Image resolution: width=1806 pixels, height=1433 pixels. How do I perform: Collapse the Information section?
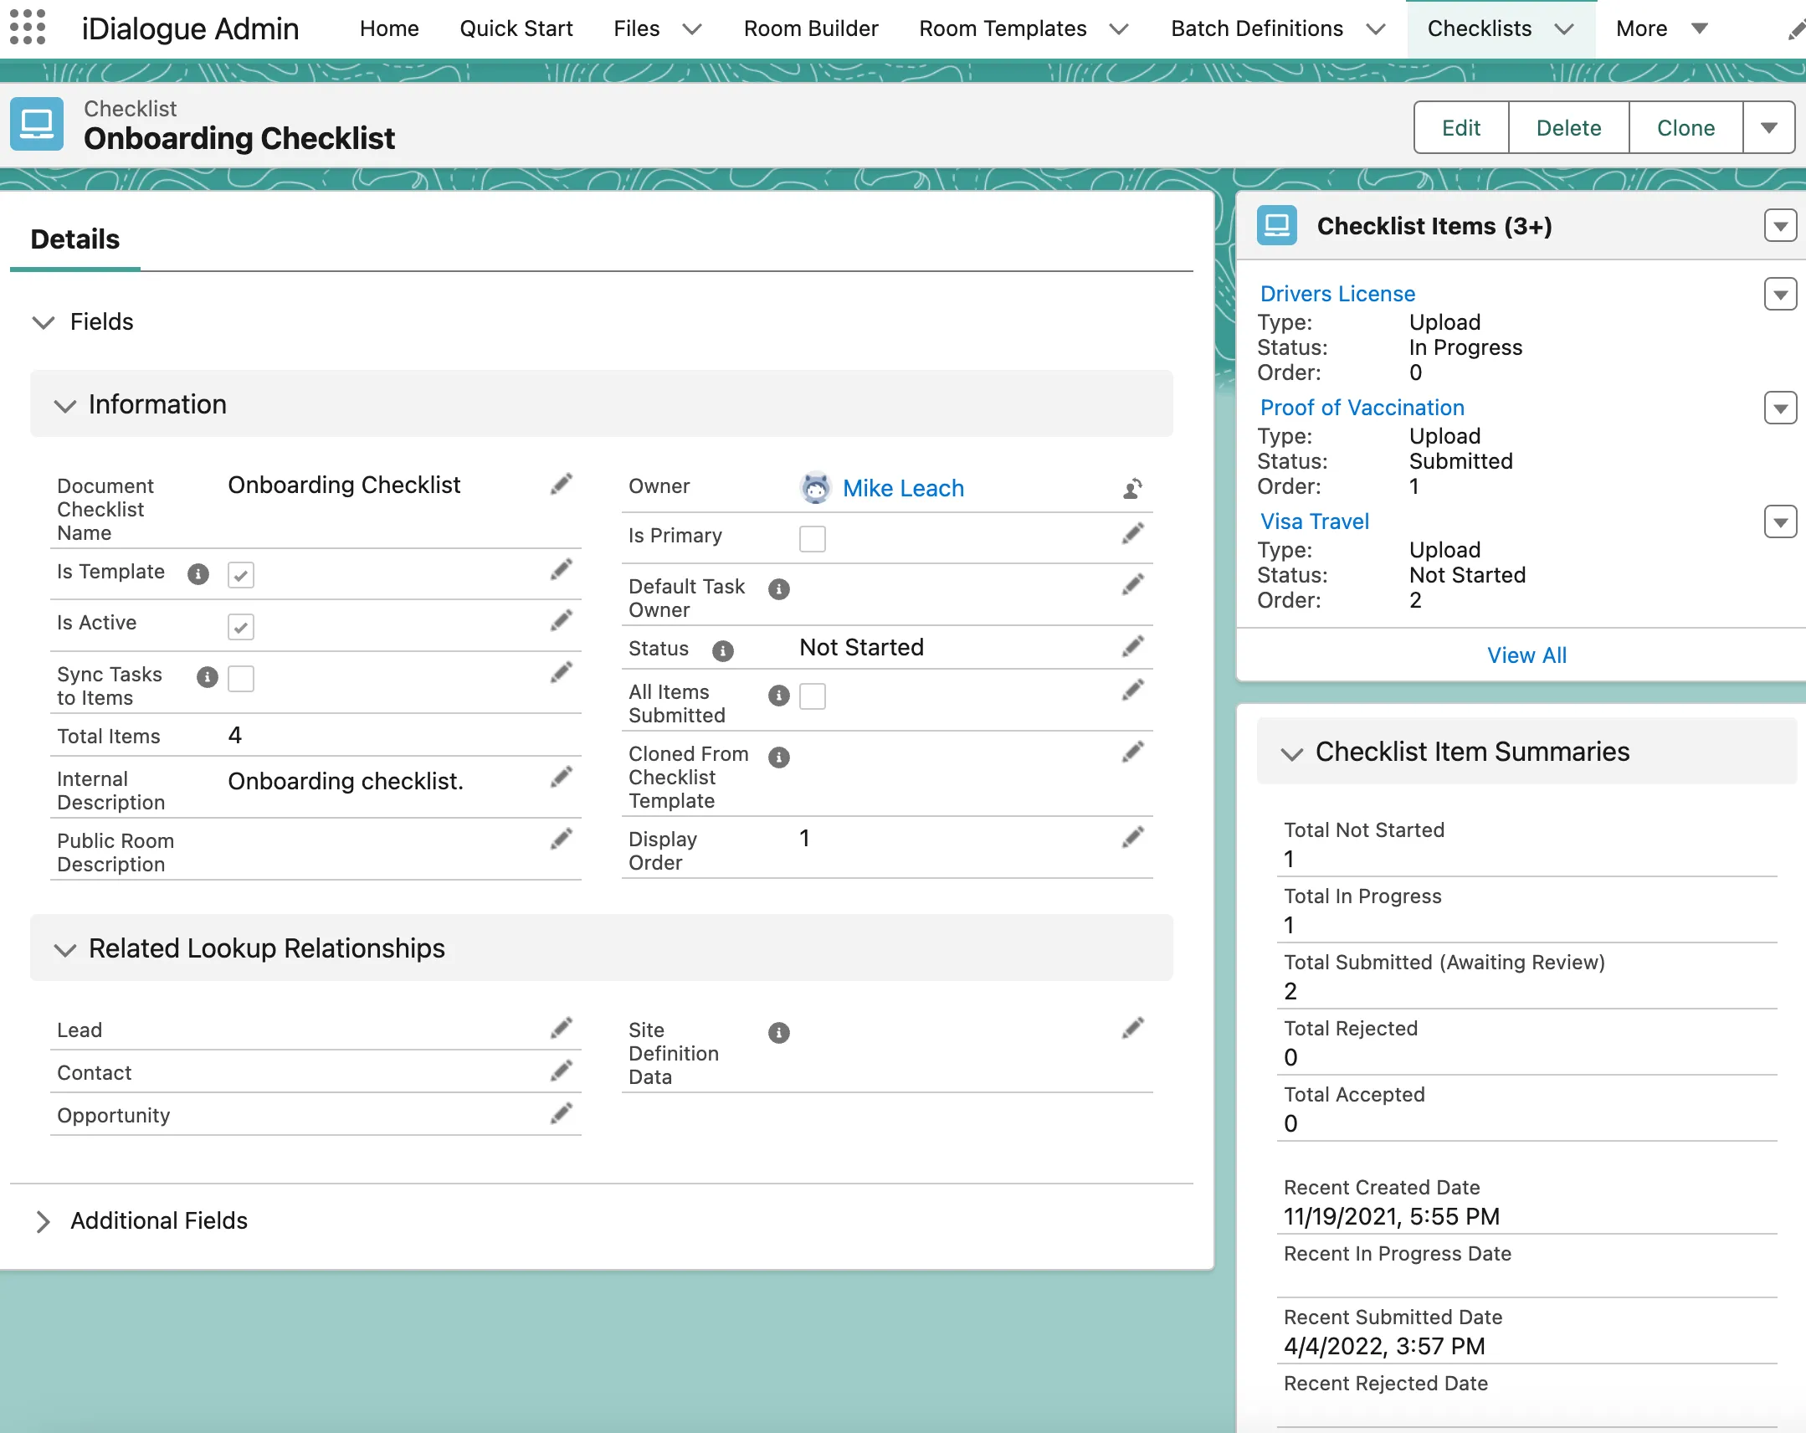[65, 406]
